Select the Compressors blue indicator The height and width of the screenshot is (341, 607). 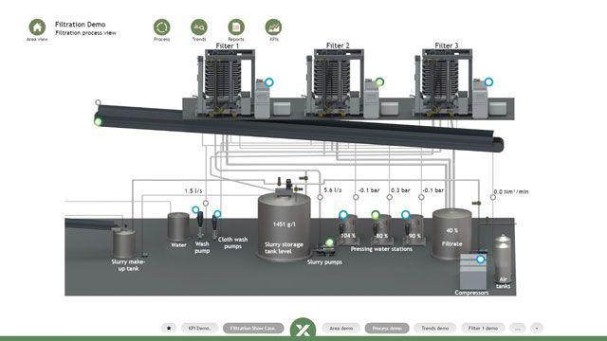click(x=481, y=259)
